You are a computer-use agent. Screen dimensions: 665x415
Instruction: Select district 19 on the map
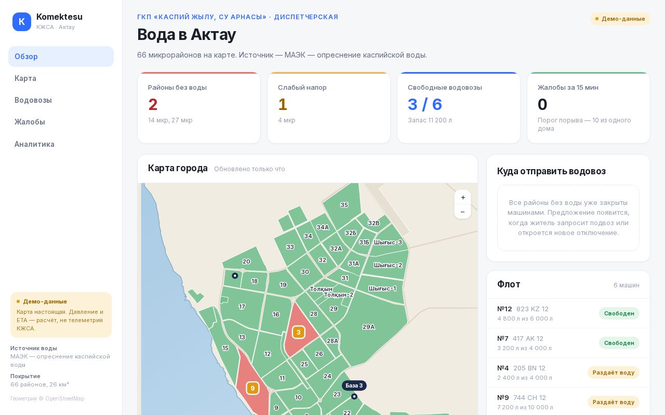pos(283,285)
